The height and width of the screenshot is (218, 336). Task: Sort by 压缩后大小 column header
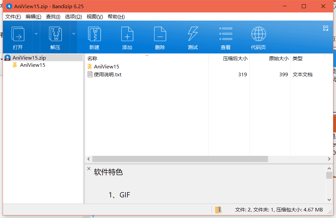235,59
